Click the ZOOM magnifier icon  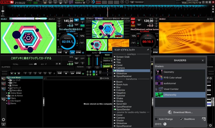click(71, 3)
